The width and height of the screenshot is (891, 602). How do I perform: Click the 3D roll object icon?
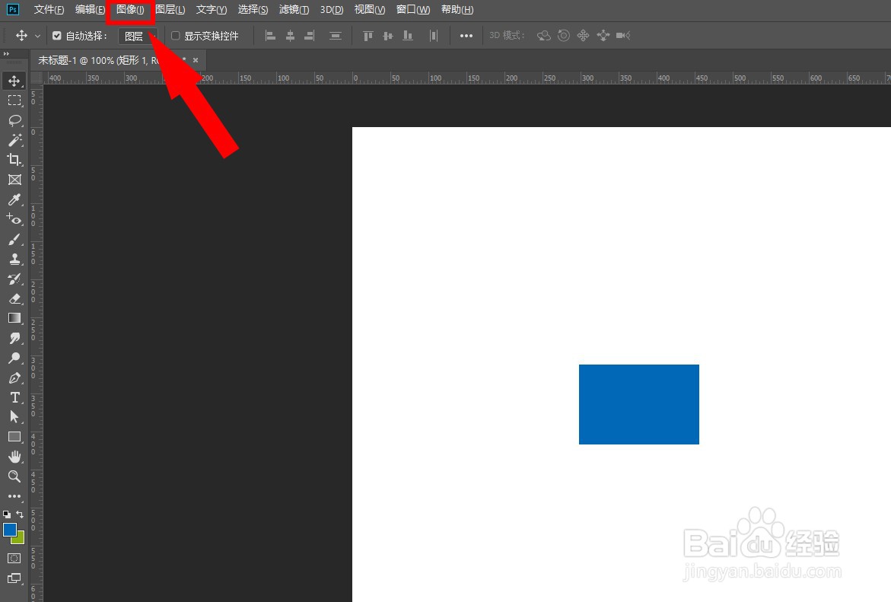(563, 36)
